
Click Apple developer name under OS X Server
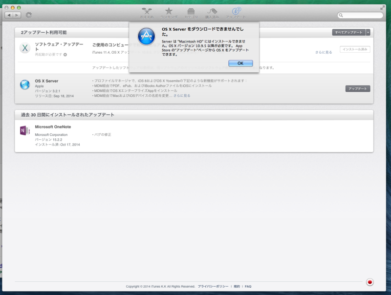39,86
